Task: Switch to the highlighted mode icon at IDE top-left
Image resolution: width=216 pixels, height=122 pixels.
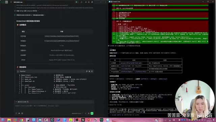Action: (6, 2)
